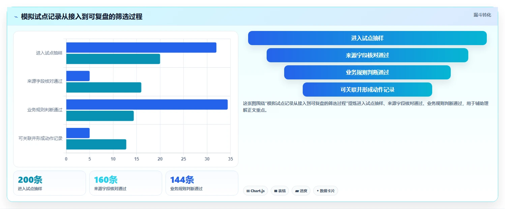Screen dimensions: 505x209
Task: Click the 可关联并形成动作记录 funnel bar
Action: pyautogui.click(x=367, y=90)
